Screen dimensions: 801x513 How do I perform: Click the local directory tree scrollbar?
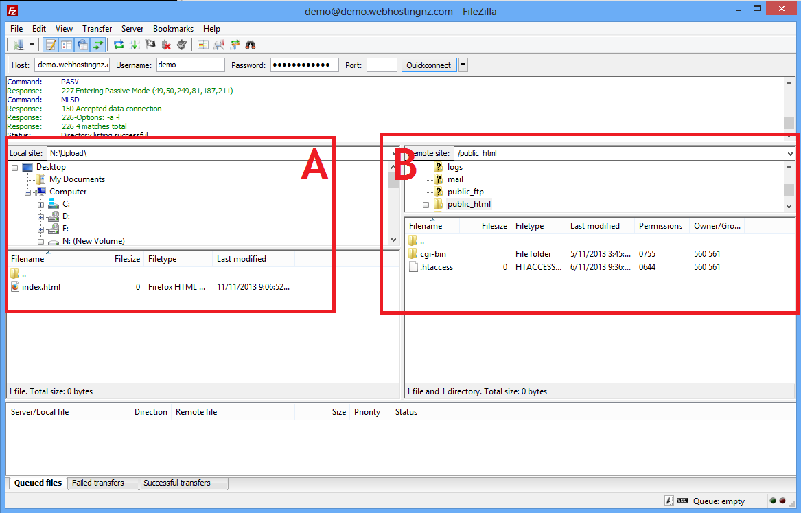pos(393,206)
